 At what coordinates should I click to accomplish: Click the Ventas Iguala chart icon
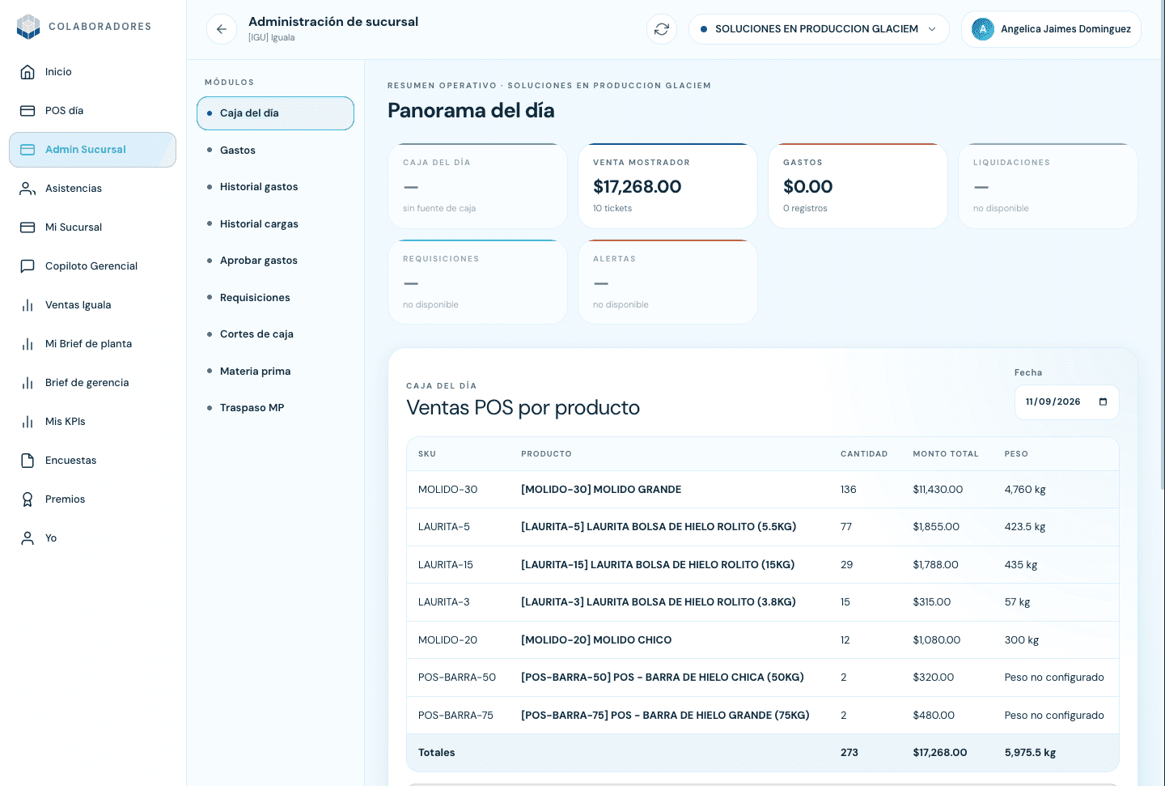[28, 305]
